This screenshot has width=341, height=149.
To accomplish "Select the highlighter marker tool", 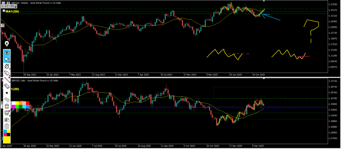I will click(x=7, y=73).
